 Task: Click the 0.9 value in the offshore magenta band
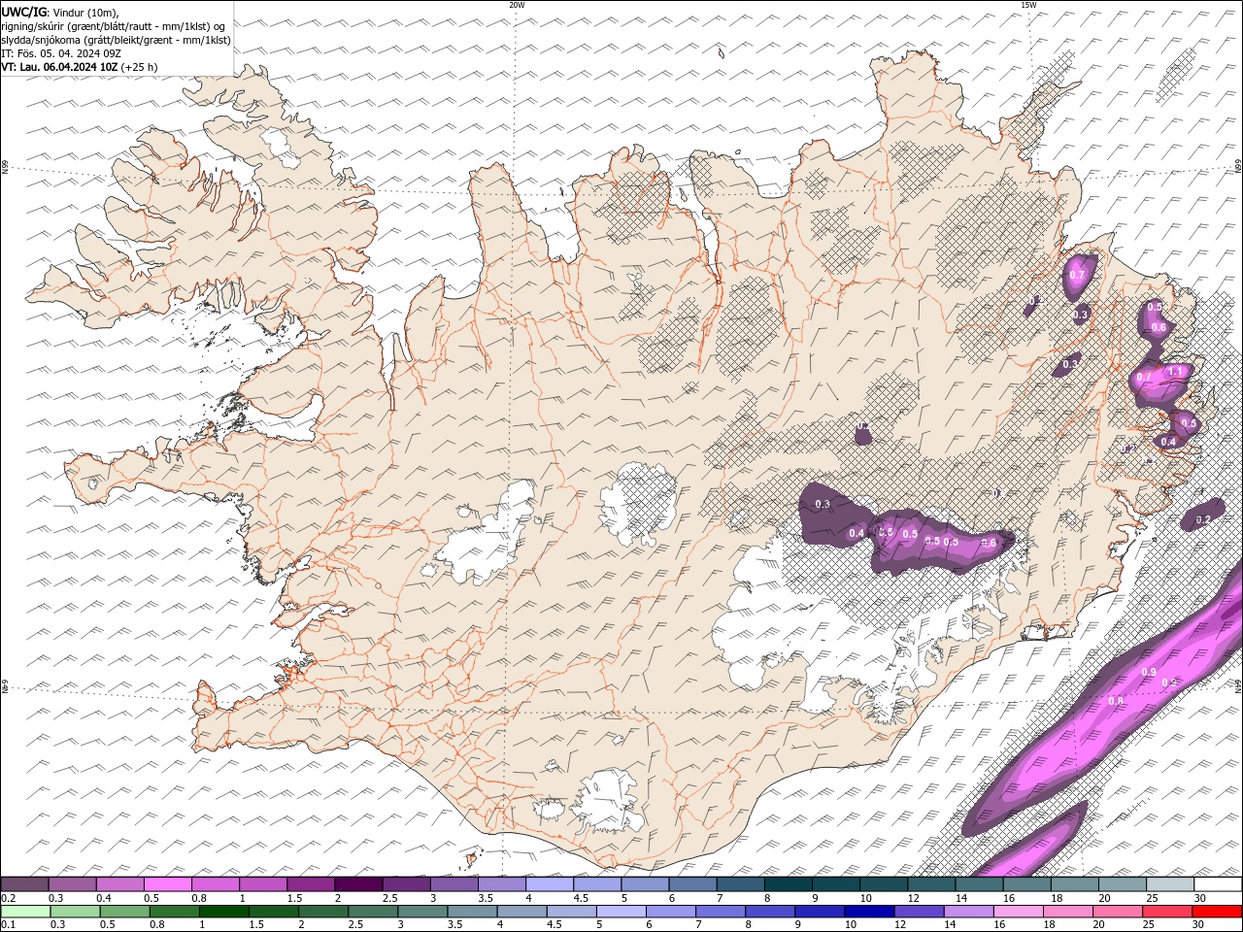click(x=1149, y=673)
